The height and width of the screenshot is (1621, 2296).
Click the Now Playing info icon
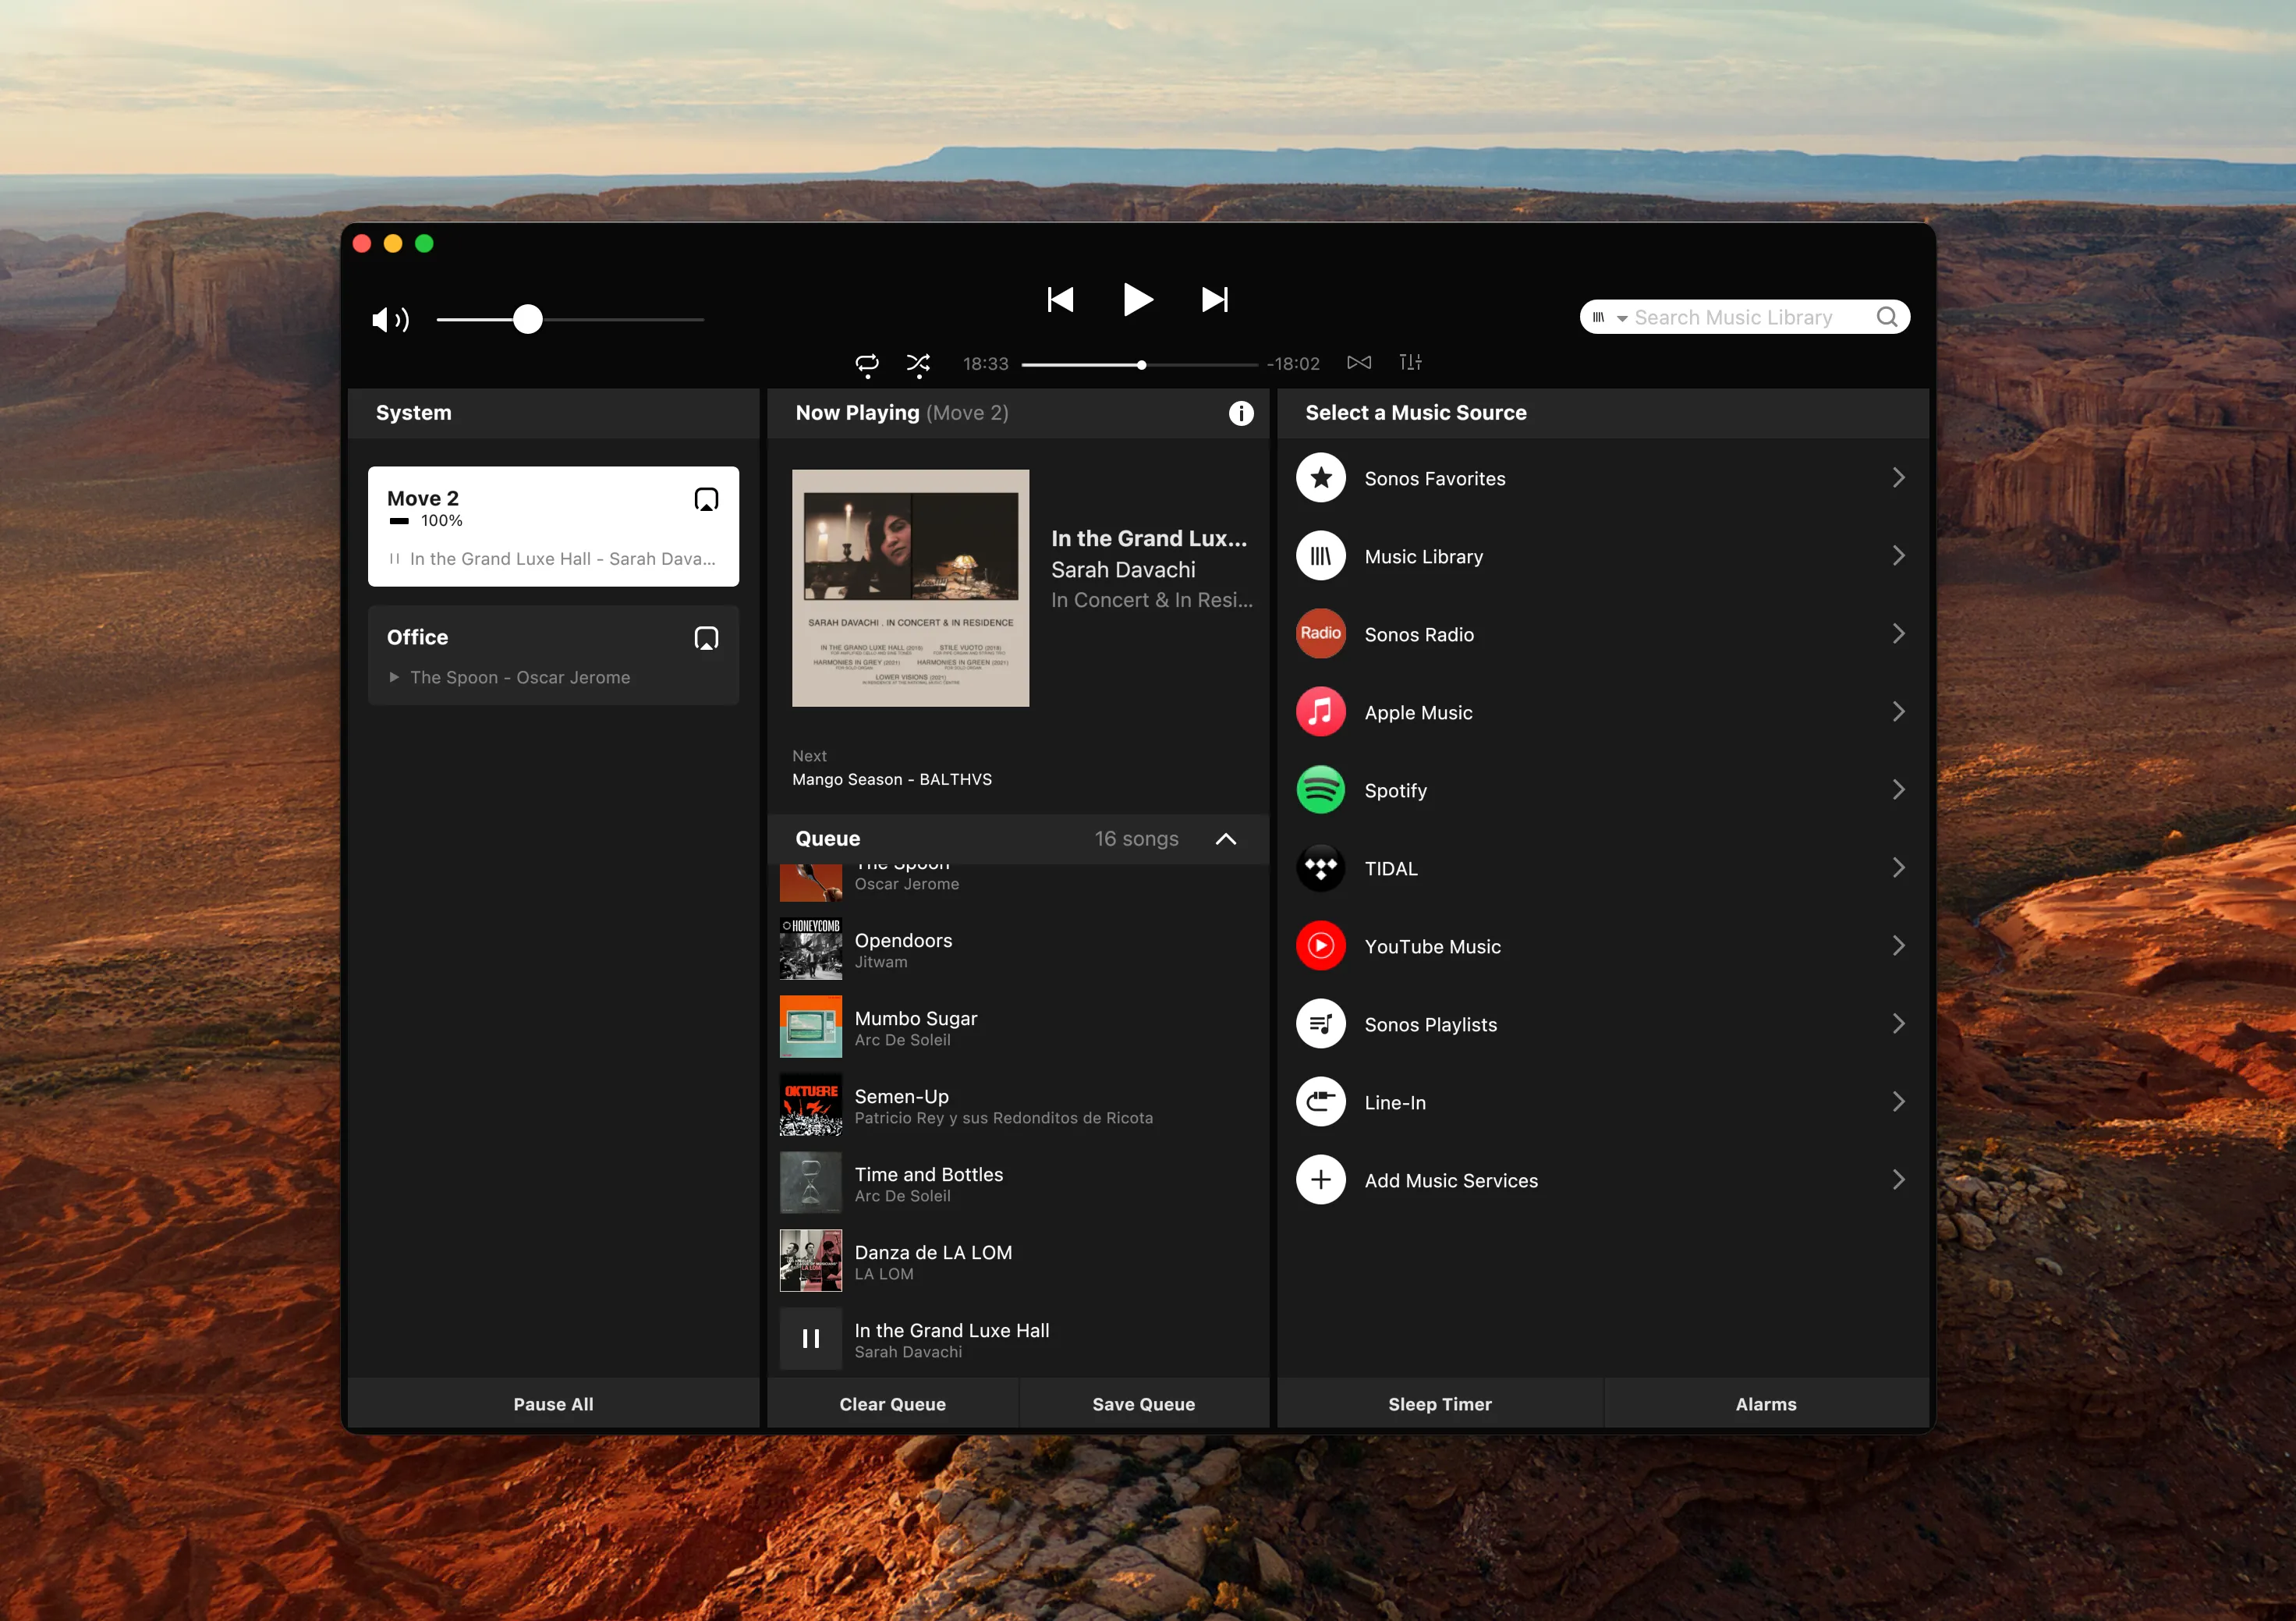pos(1241,413)
